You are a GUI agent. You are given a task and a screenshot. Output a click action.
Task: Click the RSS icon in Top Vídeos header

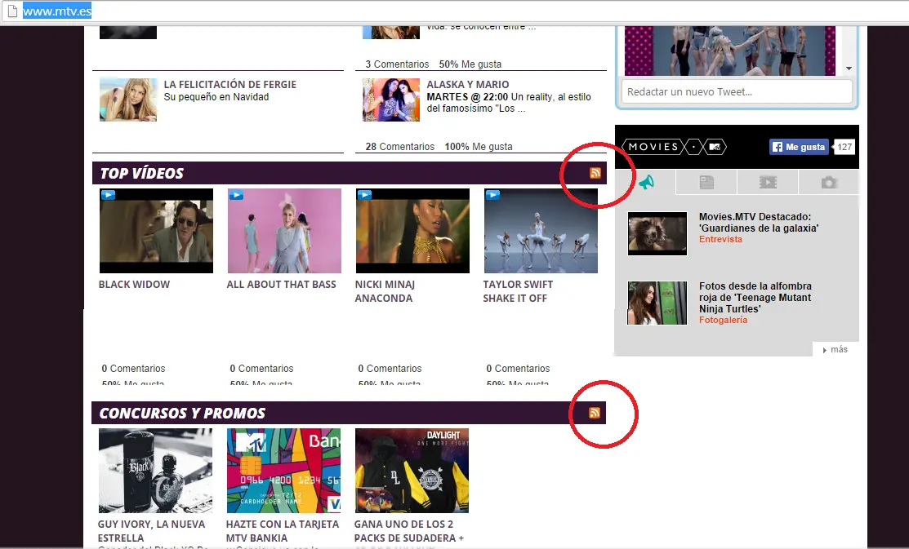pyautogui.click(x=595, y=173)
